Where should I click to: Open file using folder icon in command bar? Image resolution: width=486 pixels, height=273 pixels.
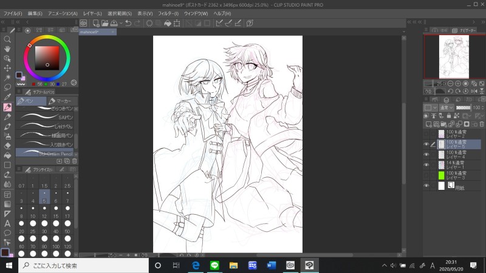pos(106,23)
